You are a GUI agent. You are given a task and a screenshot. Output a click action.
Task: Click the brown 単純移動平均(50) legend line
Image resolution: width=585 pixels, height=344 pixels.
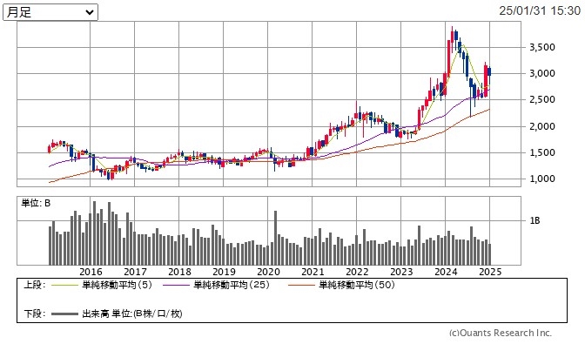point(302,286)
